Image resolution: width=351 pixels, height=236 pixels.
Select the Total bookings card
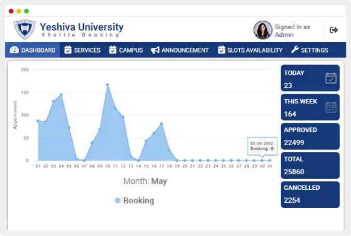pyautogui.click(x=310, y=165)
